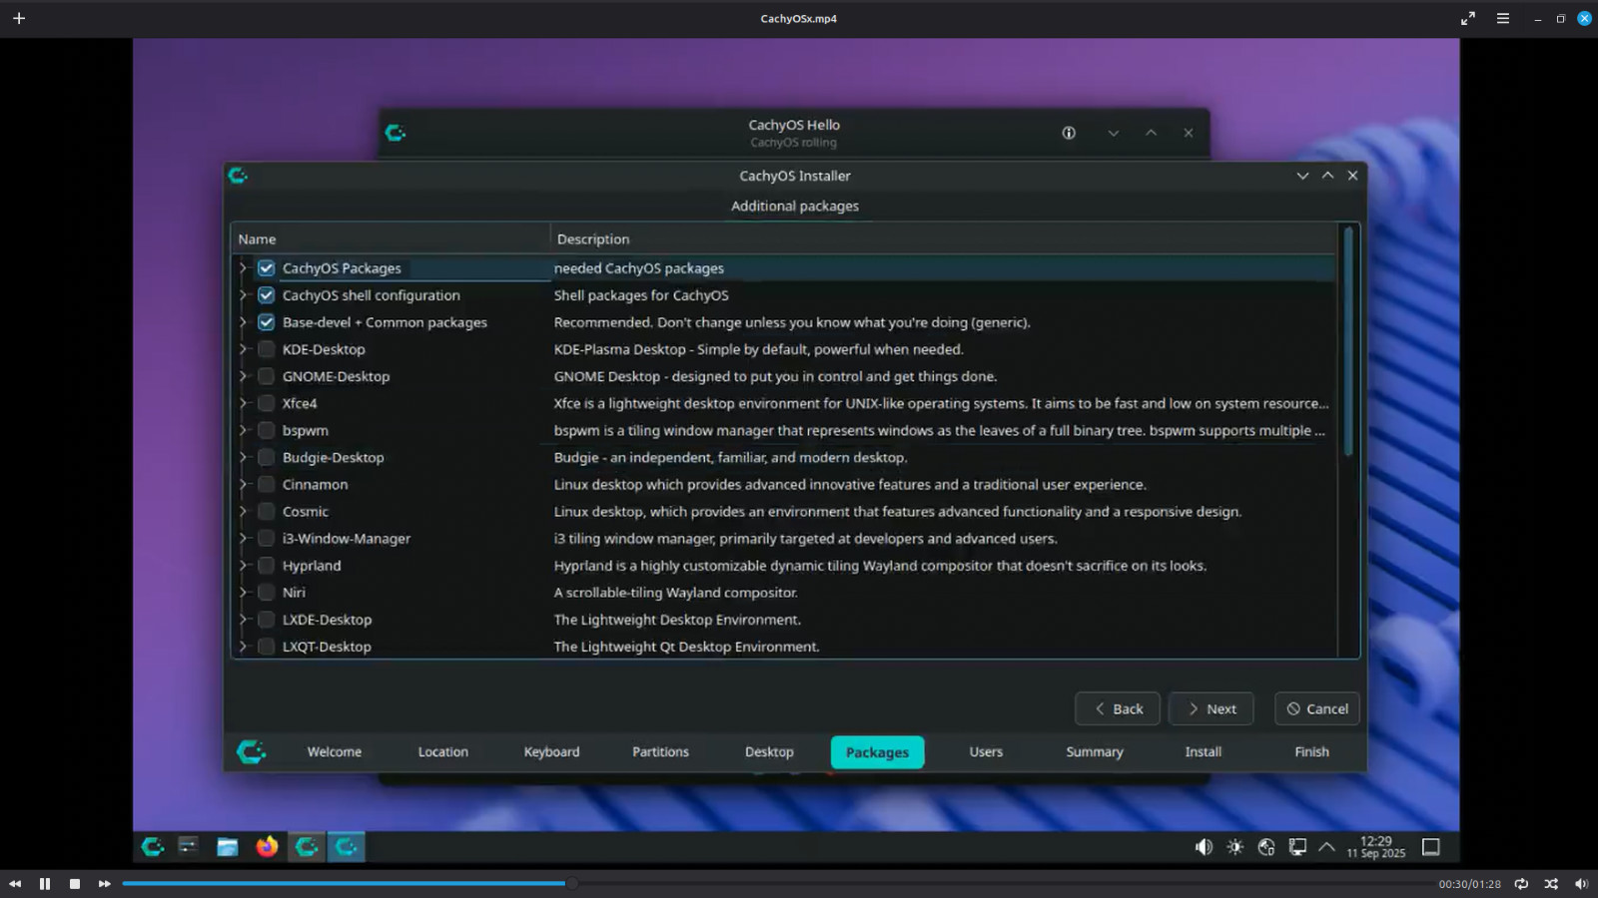The height and width of the screenshot is (898, 1598).
Task: Click the player volume speaker icon
Action: coord(1581,884)
